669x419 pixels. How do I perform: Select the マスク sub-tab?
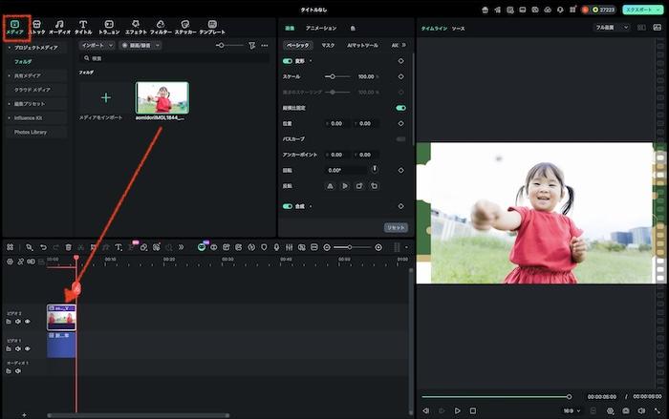click(328, 45)
